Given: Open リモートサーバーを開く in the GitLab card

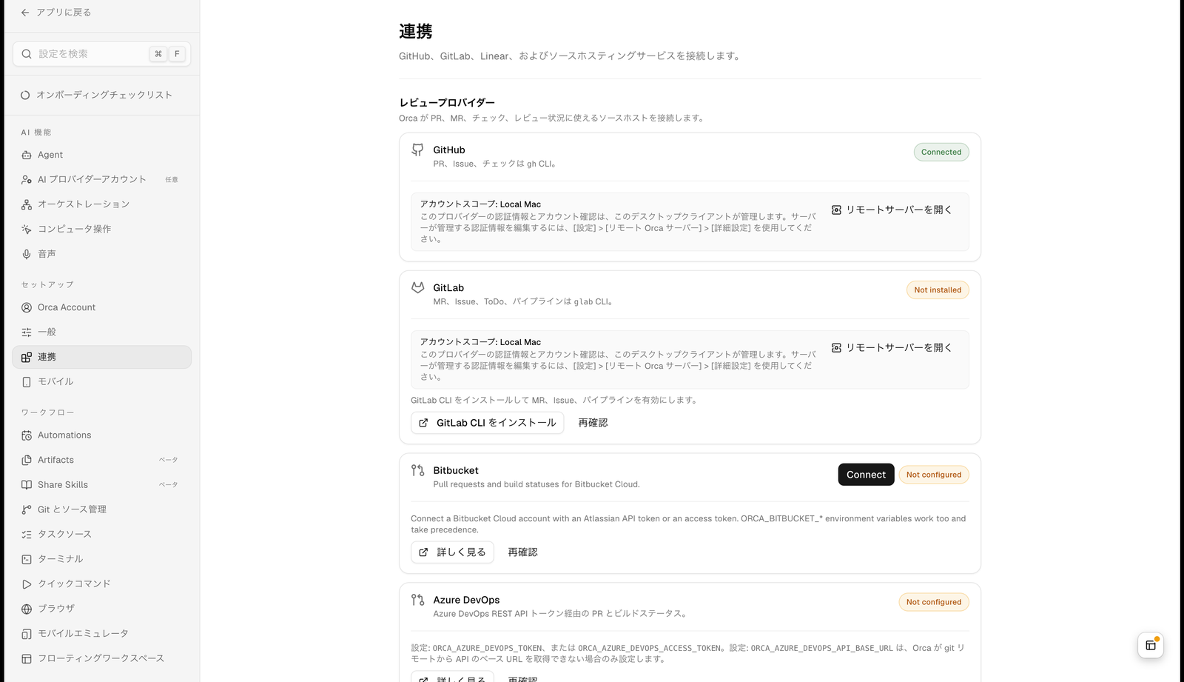Looking at the screenshot, I should (x=892, y=348).
